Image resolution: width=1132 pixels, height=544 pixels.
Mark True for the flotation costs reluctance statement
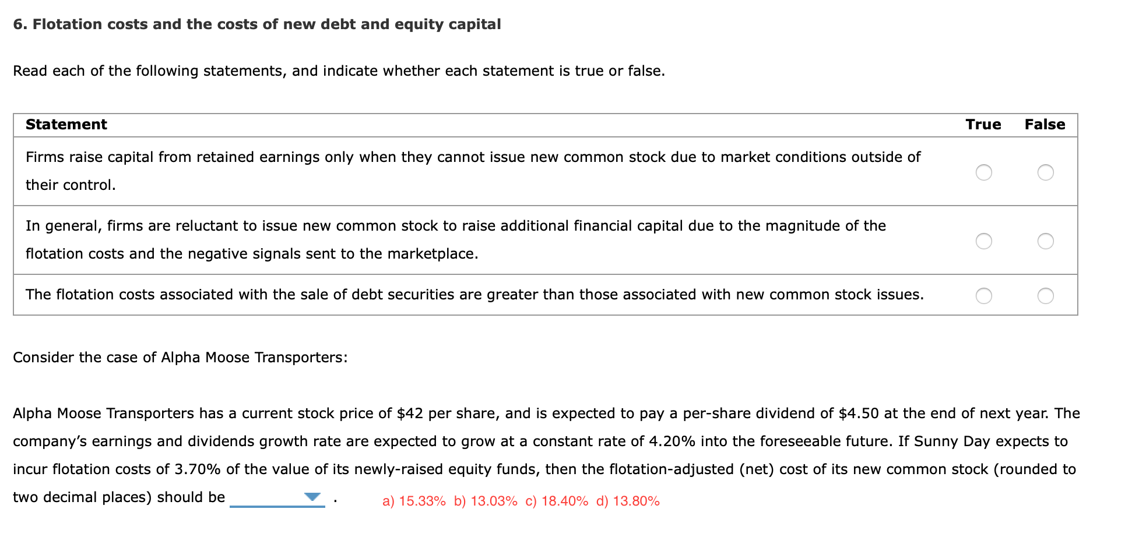(x=984, y=240)
